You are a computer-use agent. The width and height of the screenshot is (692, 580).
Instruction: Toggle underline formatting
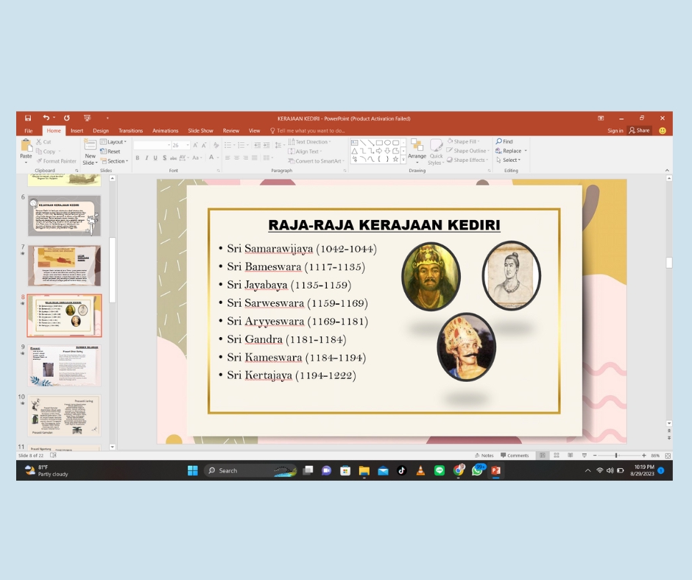(155, 158)
